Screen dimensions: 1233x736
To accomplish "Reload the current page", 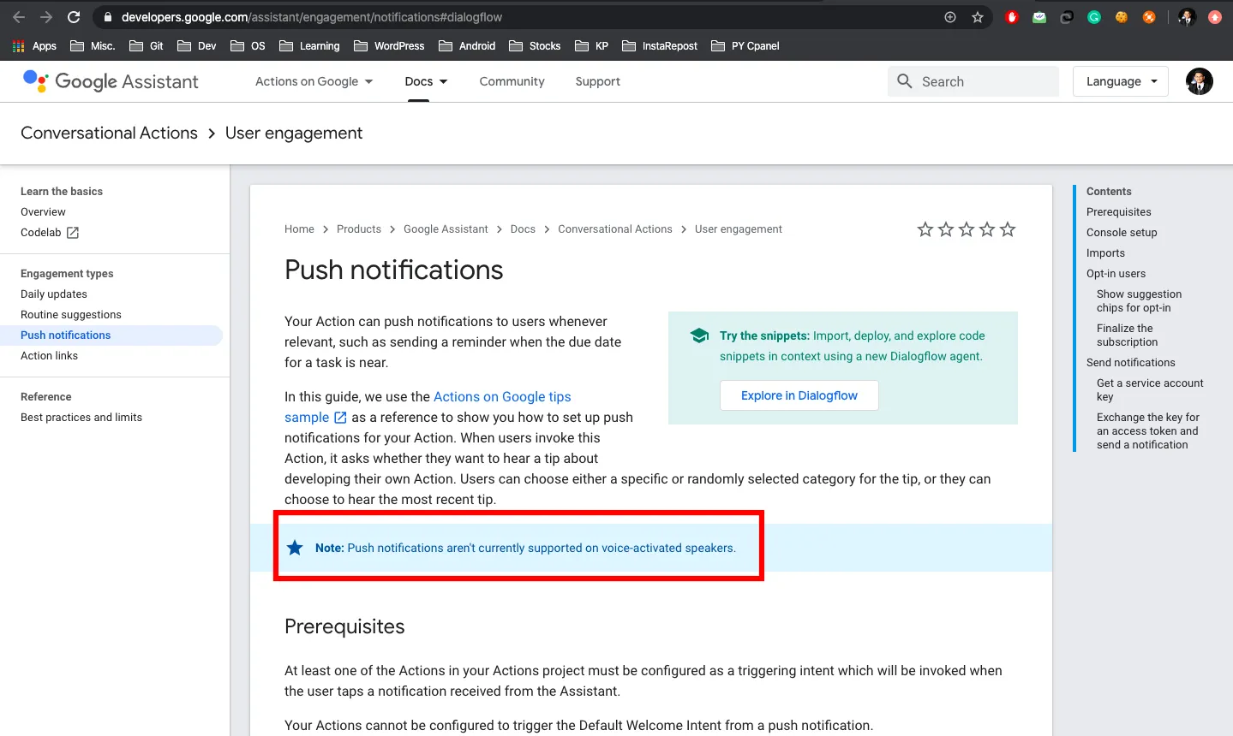I will tap(74, 17).
